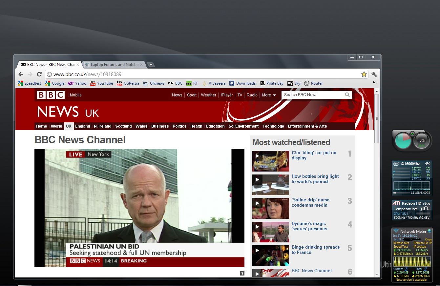440x286 pixels.
Task: Close the Laptop Forums tab
Action: [x=142, y=65]
